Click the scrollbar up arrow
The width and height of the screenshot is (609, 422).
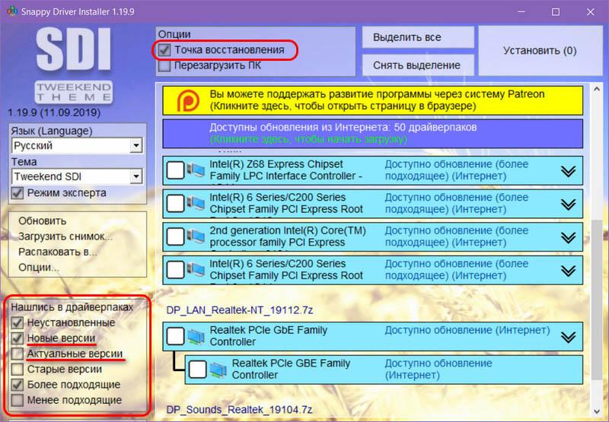[x=597, y=89]
